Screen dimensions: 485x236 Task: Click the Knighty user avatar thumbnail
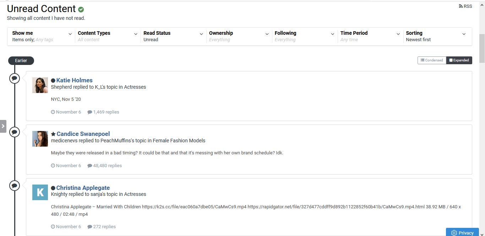coord(40,192)
